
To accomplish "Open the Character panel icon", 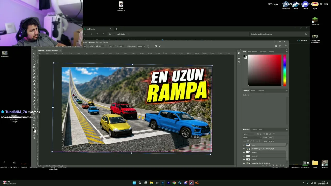I will pos(239,58).
